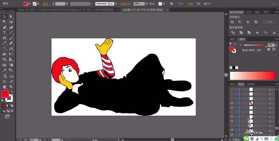The height and width of the screenshot is (141, 279).
Task: Set paint mode to Gradient in toolbox
Action: (x=8, y=106)
